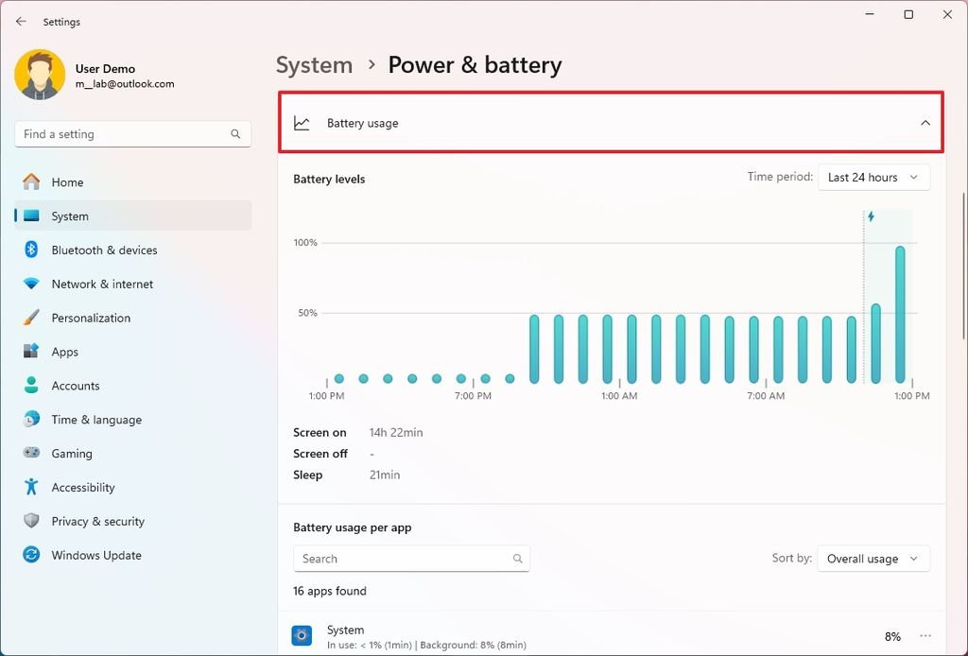This screenshot has height=656, width=968.
Task: Go back using the back arrow
Action: pyautogui.click(x=20, y=21)
